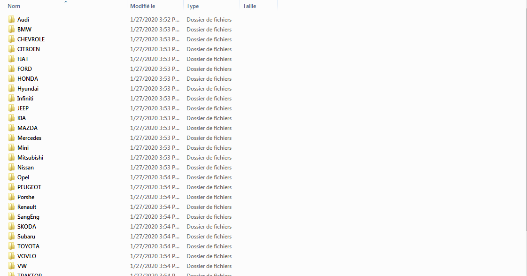Click the VOVLO folder name
This screenshot has width=527, height=276.
[x=27, y=256]
